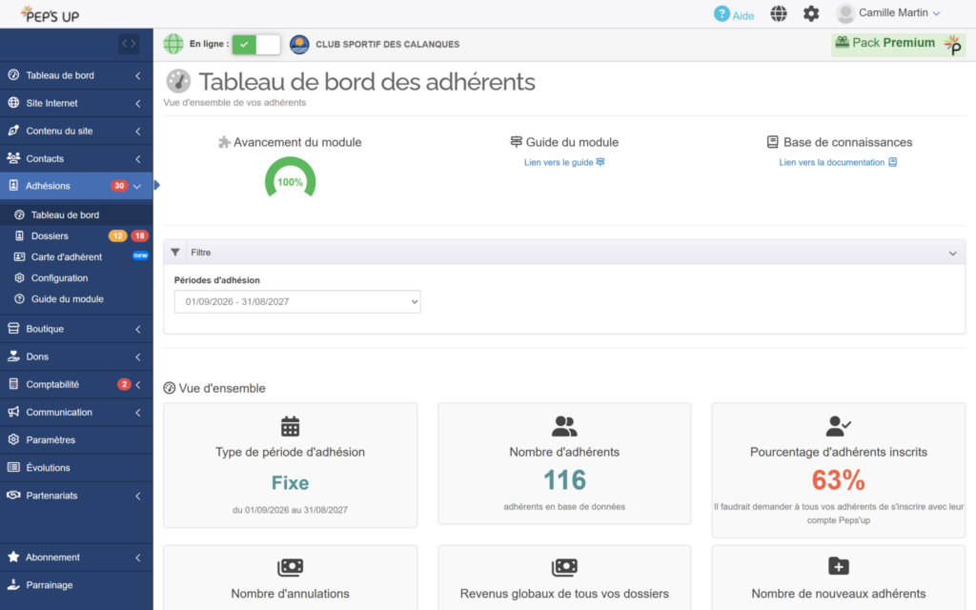Collapse the Filtre panel chevron
Image resolution: width=976 pixels, height=610 pixels.
(x=952, y=253)
